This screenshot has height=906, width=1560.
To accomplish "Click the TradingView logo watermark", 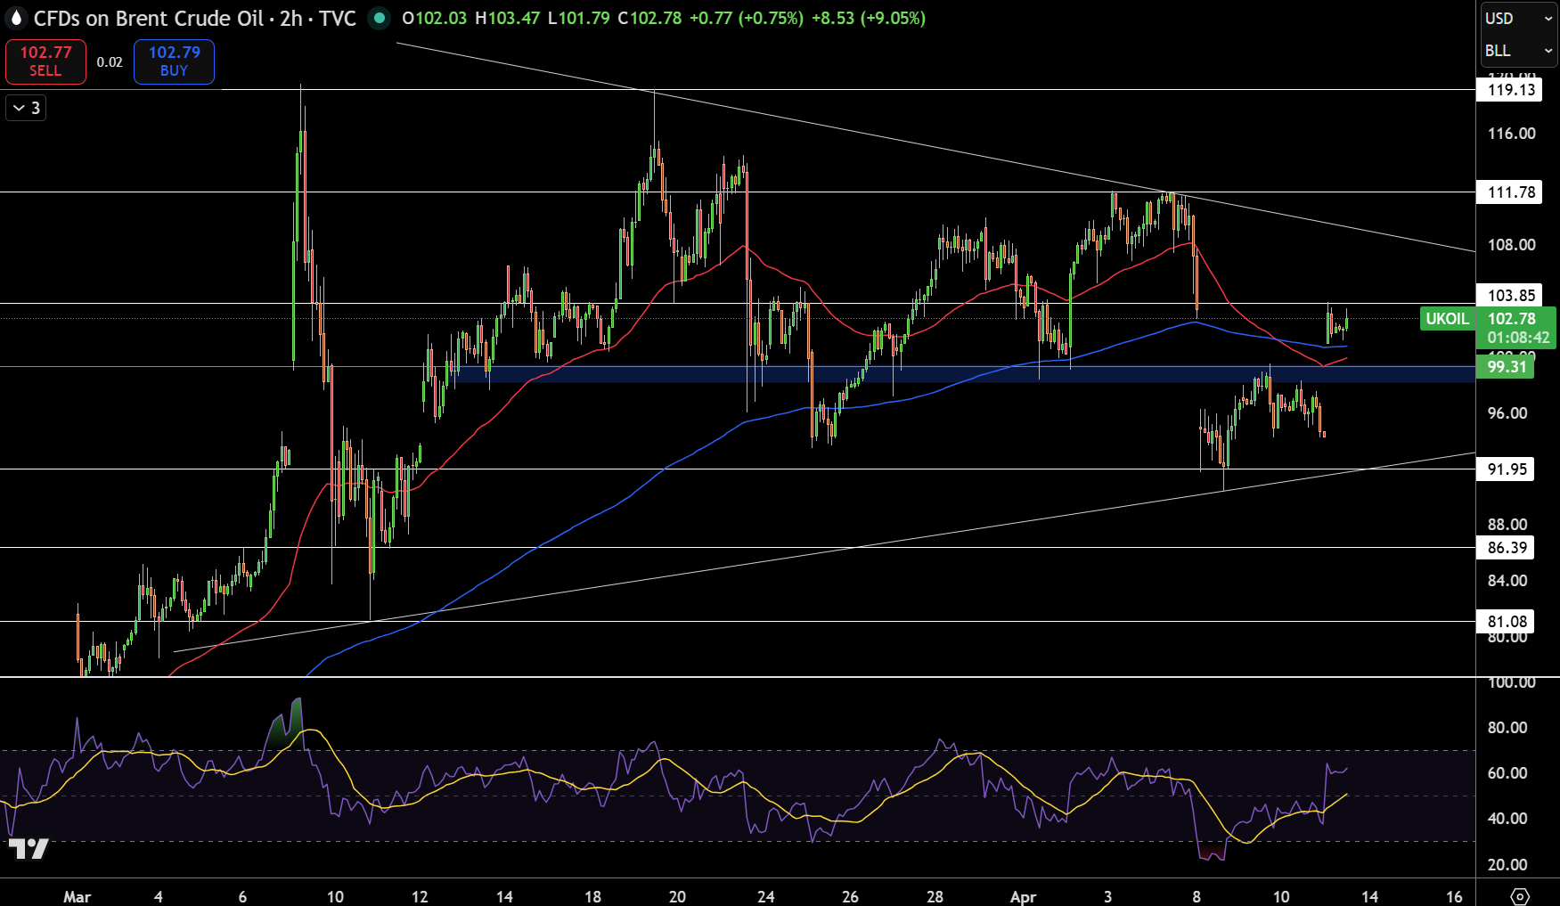I will point(29,849).
